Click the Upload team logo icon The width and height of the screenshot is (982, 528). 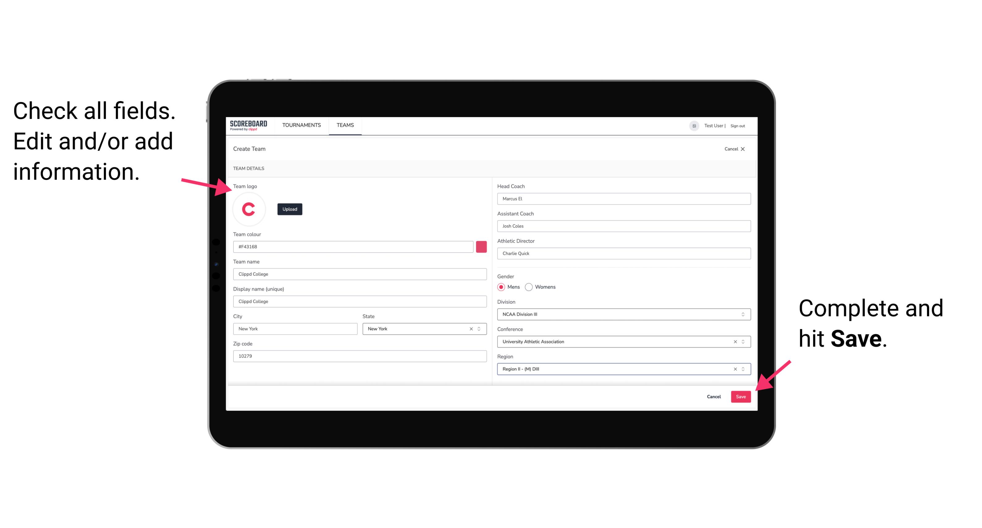(290, 209)
